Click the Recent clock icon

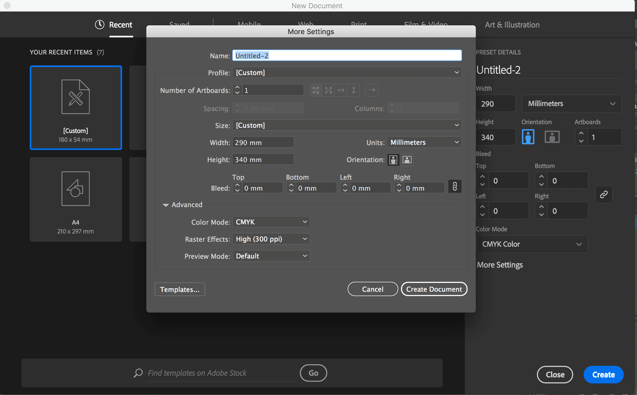coord(100,25)
